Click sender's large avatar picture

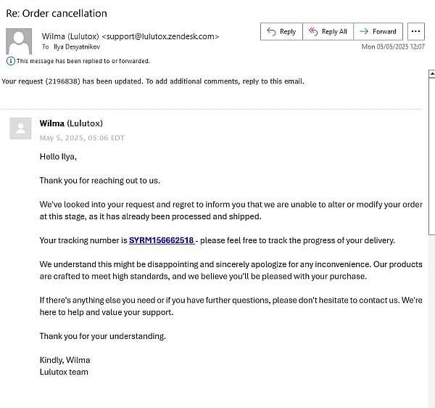pos(19,41)
